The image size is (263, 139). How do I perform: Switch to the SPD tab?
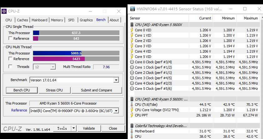click(71, 20)
